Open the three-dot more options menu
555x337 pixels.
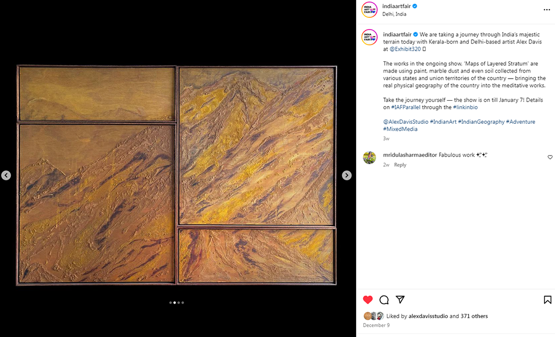tap(546, 10)
